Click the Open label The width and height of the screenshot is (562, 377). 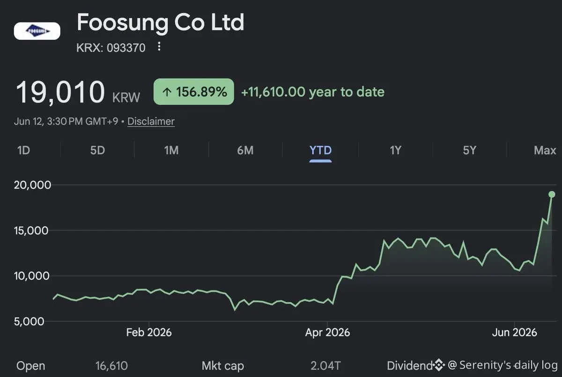pyautogui.click(x=30, y=366)
